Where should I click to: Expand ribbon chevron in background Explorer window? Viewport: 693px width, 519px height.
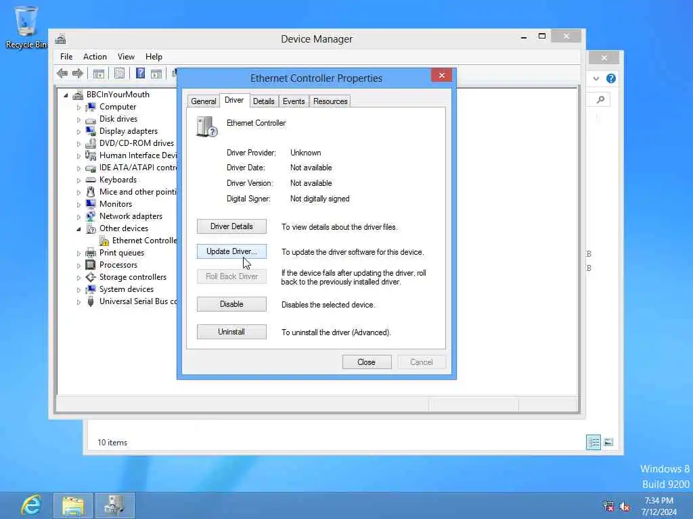tap(596, 78)
